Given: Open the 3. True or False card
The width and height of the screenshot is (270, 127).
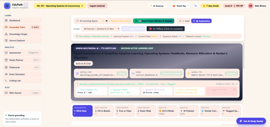Looking at the screenshot, I should (x=125, y=111).
